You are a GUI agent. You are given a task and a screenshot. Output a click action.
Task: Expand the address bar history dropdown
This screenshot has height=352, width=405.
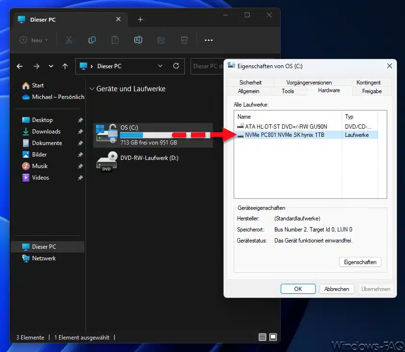[160, 66]
